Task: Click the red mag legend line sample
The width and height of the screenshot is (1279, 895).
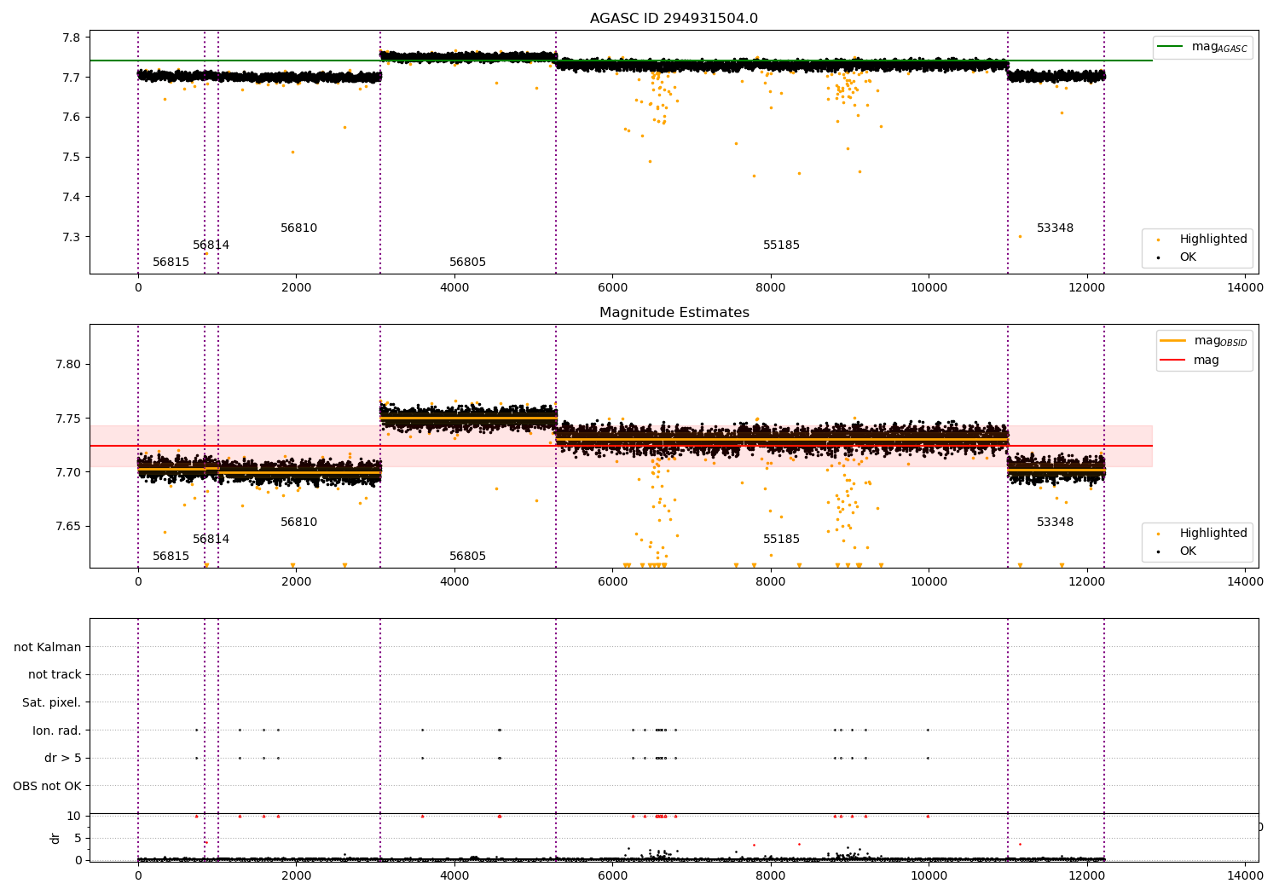Action: (1173, 360)
